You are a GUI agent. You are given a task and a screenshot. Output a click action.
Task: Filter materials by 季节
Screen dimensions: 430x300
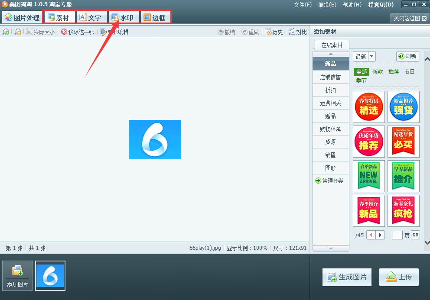[x=361, y=80]
